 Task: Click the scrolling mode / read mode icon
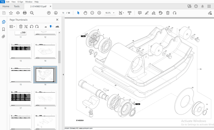129,13
